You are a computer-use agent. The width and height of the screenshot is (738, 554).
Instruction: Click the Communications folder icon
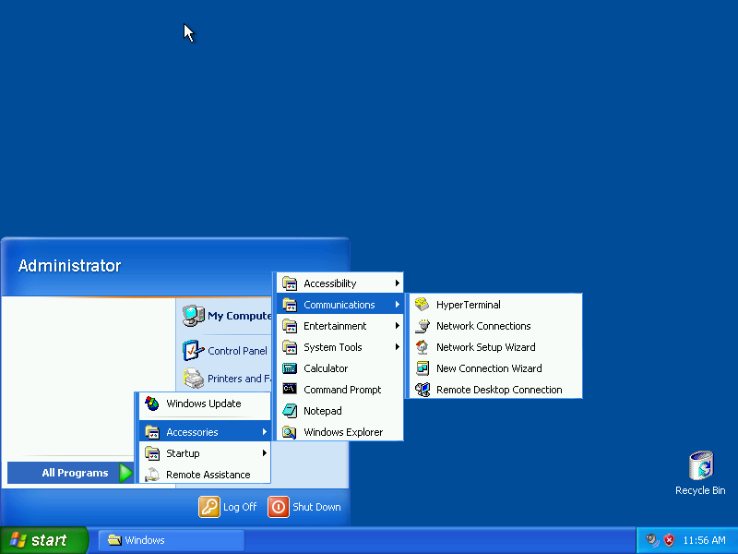290,305
